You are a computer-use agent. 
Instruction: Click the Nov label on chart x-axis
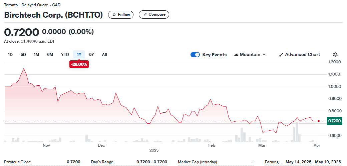tap(46, 145)
